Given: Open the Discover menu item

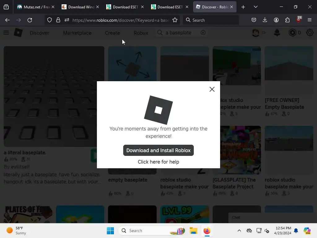Looking at the screenshot, I should (x=39, y=33).
